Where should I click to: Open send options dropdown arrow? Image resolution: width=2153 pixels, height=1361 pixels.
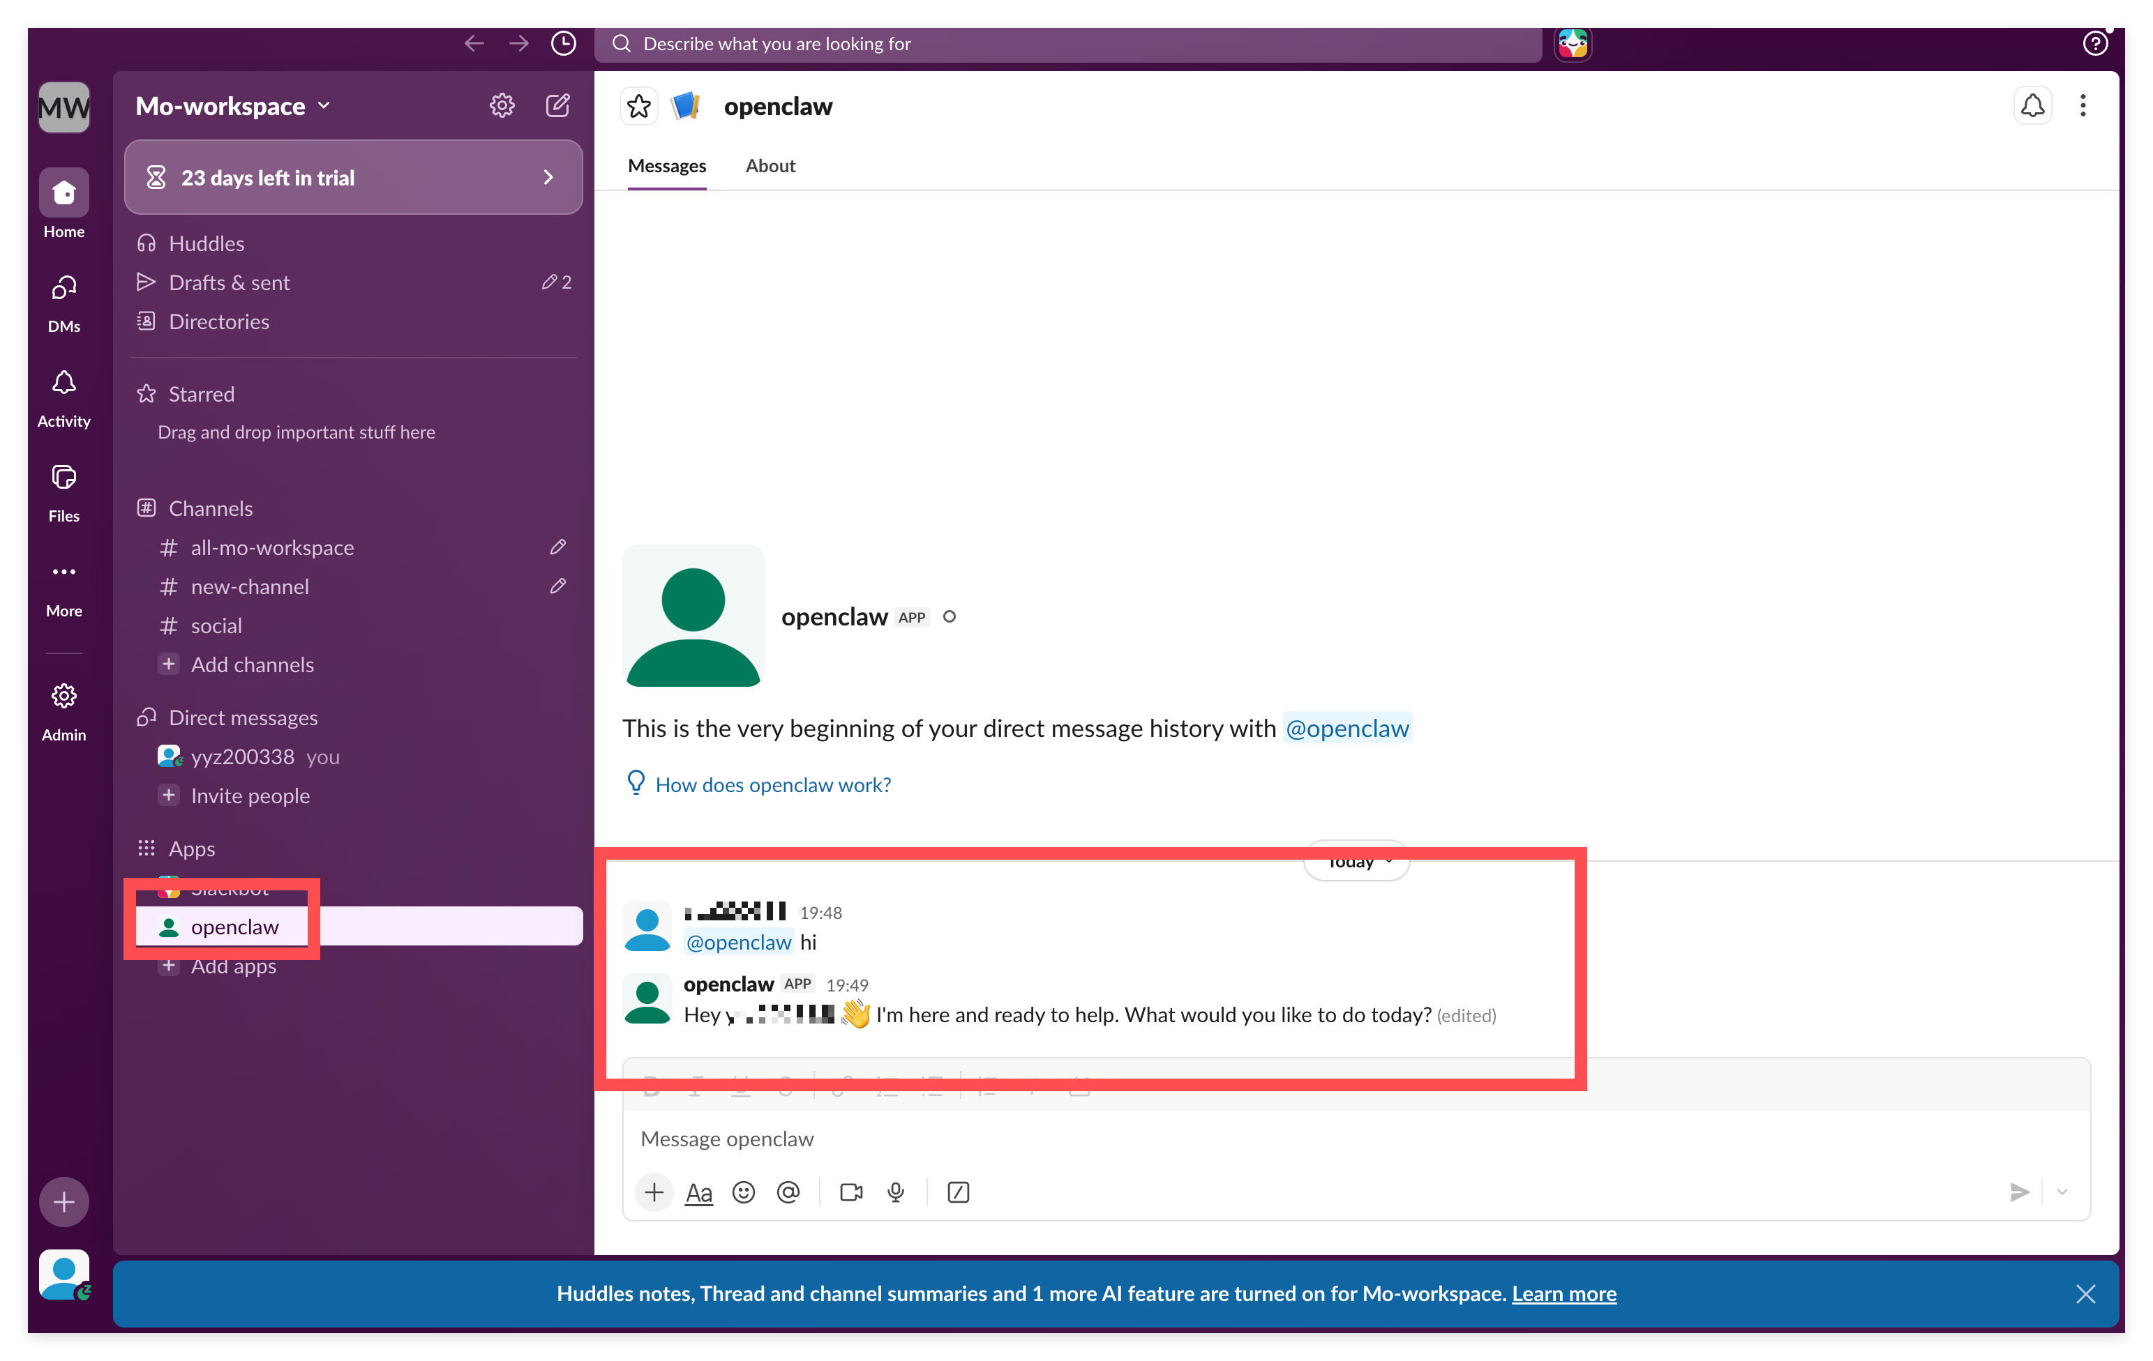pyautogui.click(x=2062, y=1192)
